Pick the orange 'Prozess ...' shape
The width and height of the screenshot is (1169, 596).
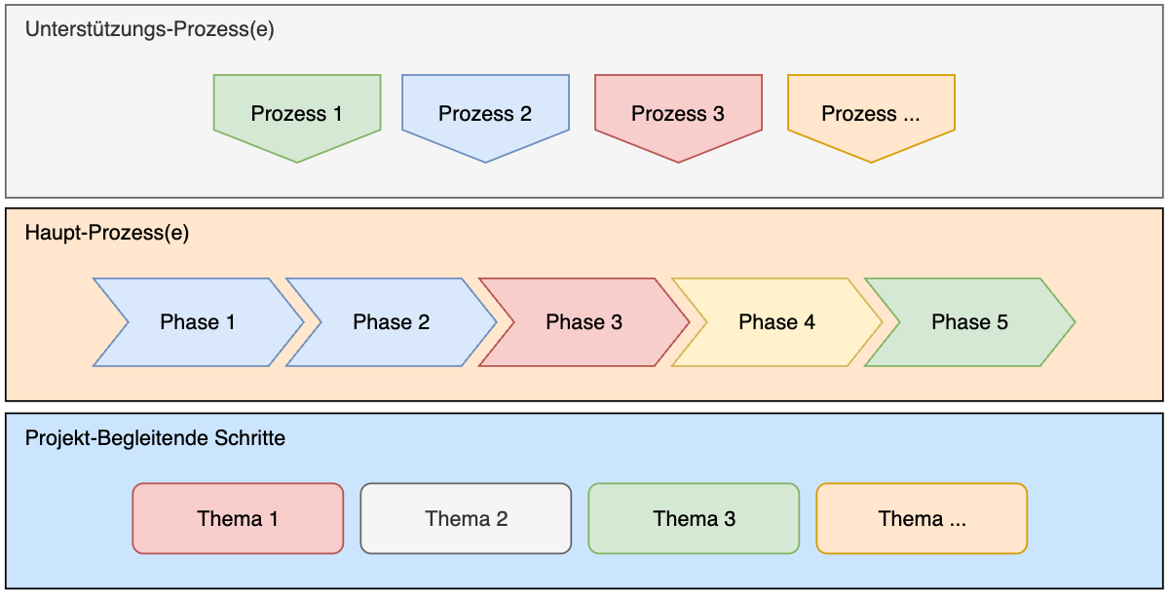(871, 114)
